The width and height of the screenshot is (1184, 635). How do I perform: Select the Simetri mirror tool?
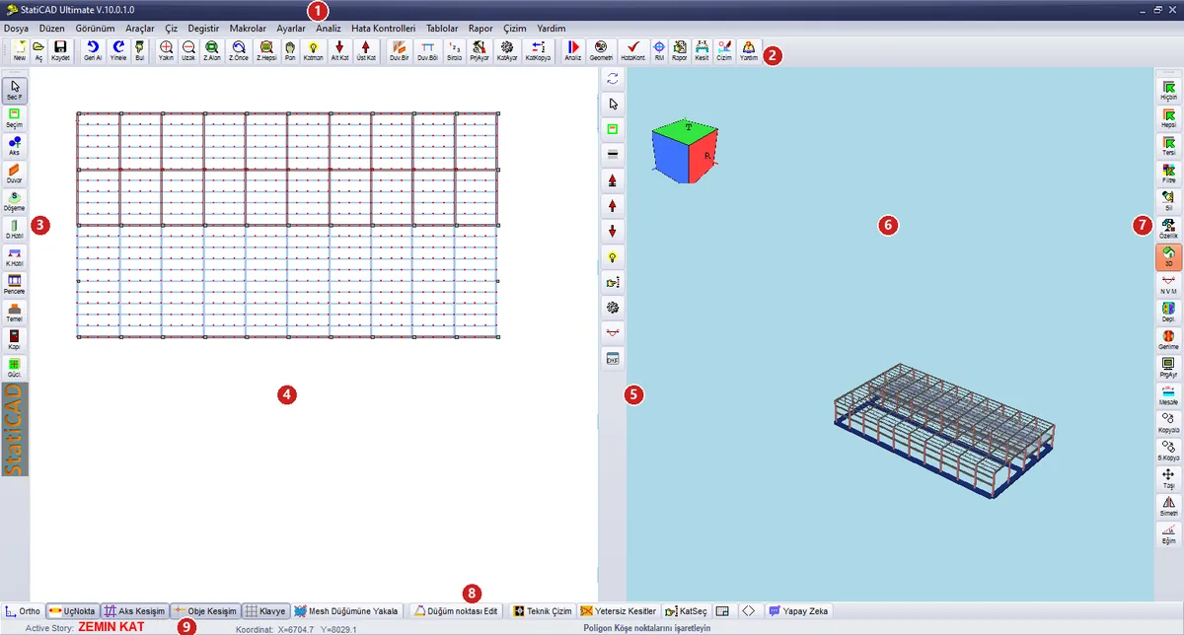click(x=1169, y=506)
